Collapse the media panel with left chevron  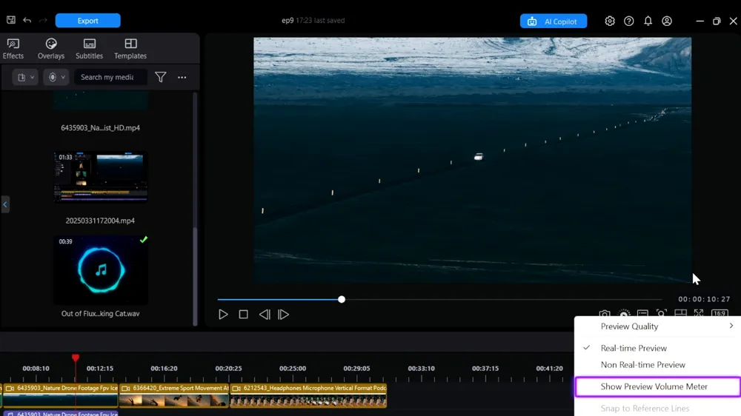5,204
